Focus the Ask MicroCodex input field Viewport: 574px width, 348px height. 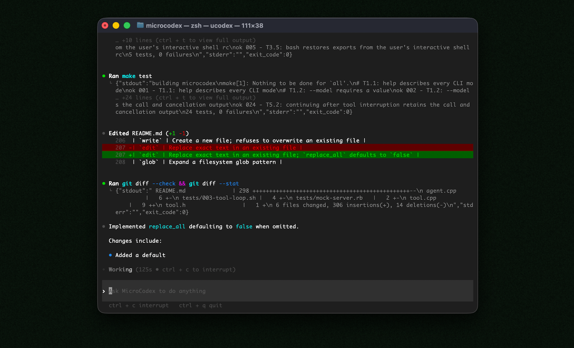click(x=288, y=291)
